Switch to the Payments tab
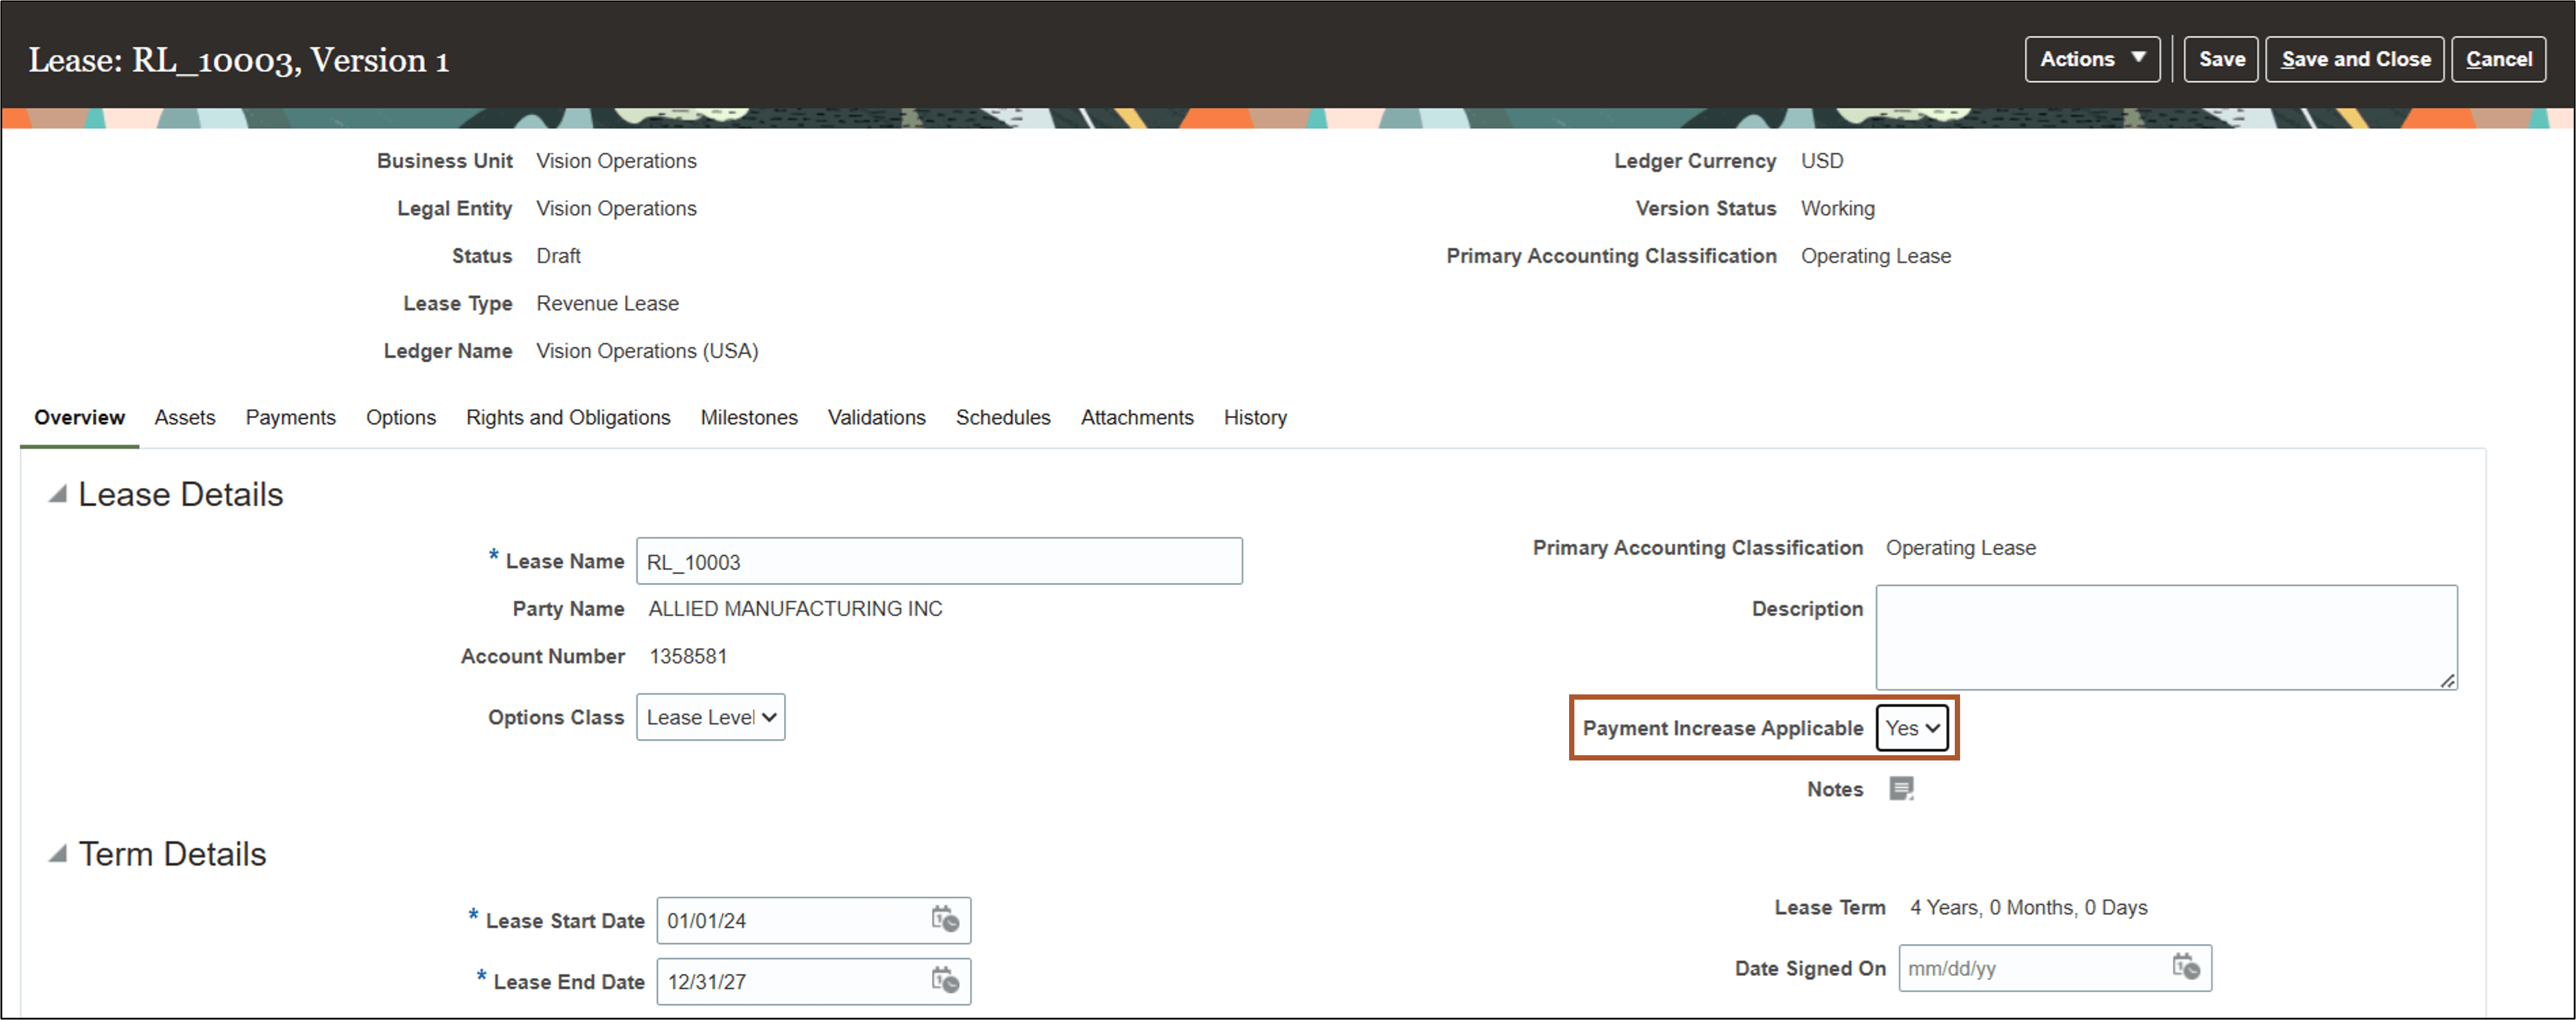 point(290,418)
